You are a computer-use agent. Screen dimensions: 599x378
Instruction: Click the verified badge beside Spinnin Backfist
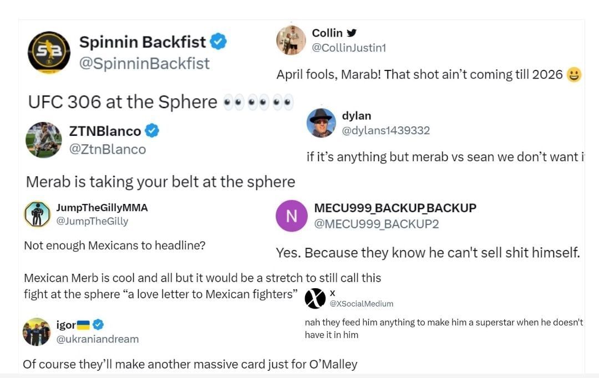[x=218, y=42]
